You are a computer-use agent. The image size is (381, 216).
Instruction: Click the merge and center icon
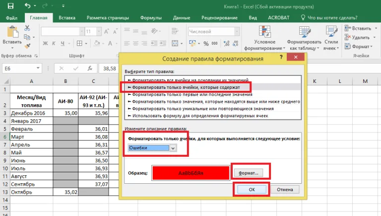click(175, 43)
